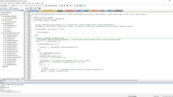Click the green CMSIS component icon
Image resolution: width=173 pixels, height=97 pixels.
(3, 67)
